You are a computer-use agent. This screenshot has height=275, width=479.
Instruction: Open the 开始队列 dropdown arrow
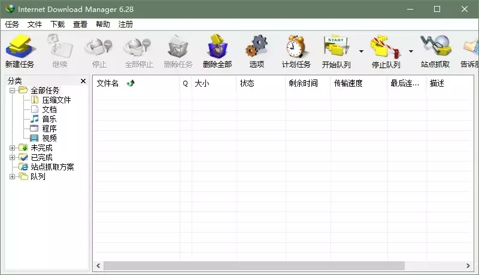(x=362, y=51)
